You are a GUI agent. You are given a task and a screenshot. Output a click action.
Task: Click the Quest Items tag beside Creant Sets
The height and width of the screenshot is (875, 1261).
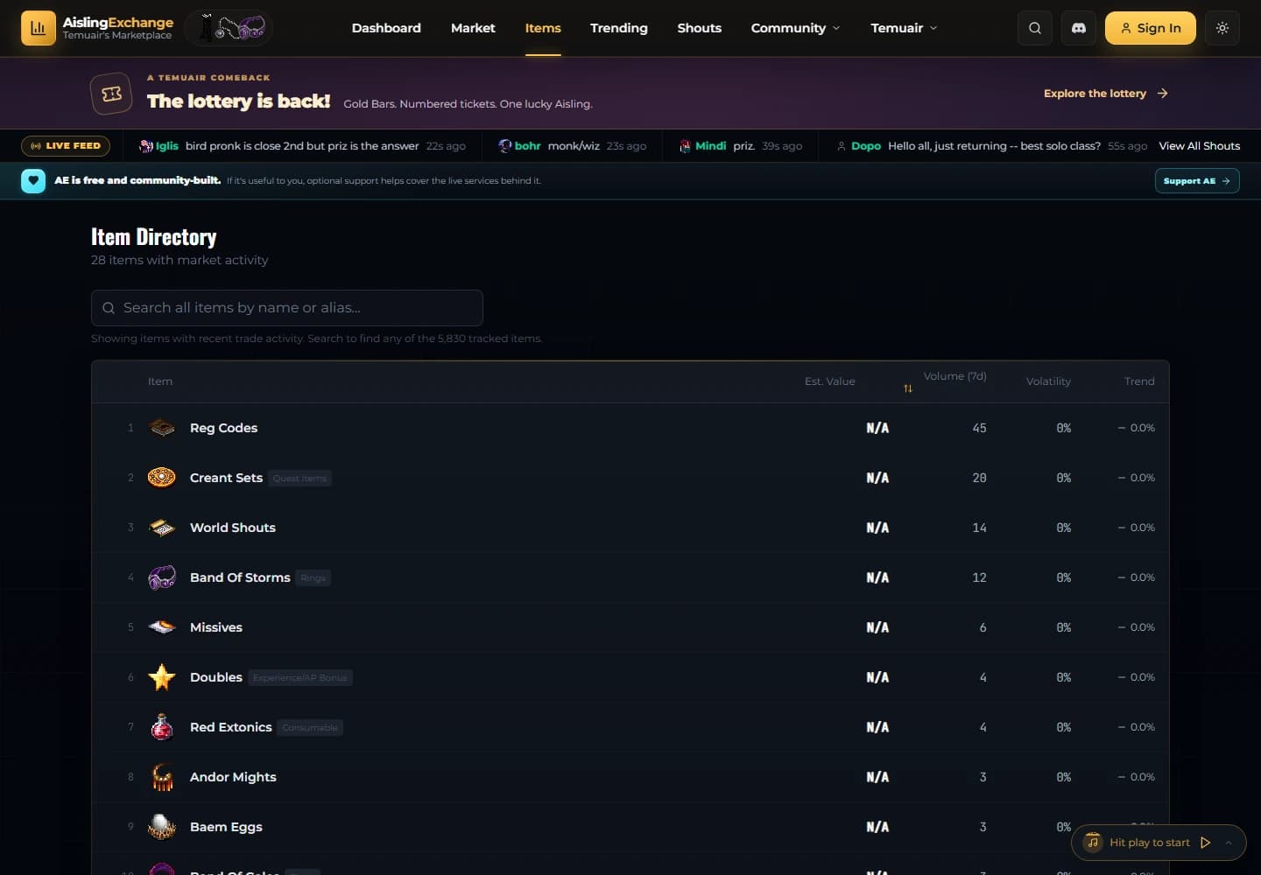click(299, 479)
